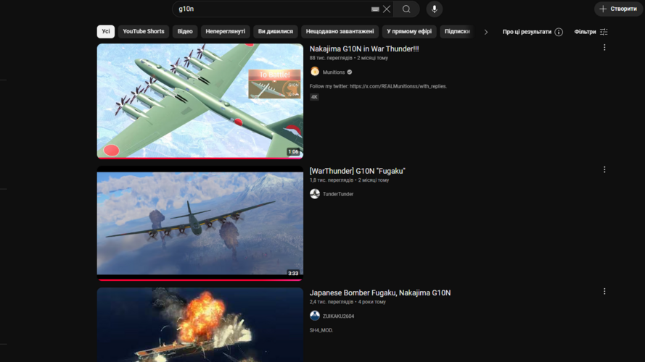Select the Відео filter chip
645x362 pixels.
click(x=185, y=32)
